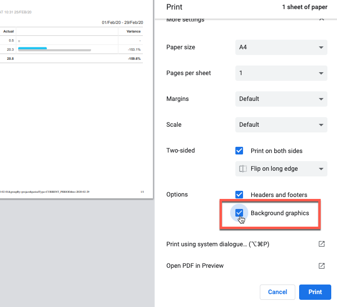Open the Paper size A4 dropdown
The image size is (337, 307).
point(281,47)
